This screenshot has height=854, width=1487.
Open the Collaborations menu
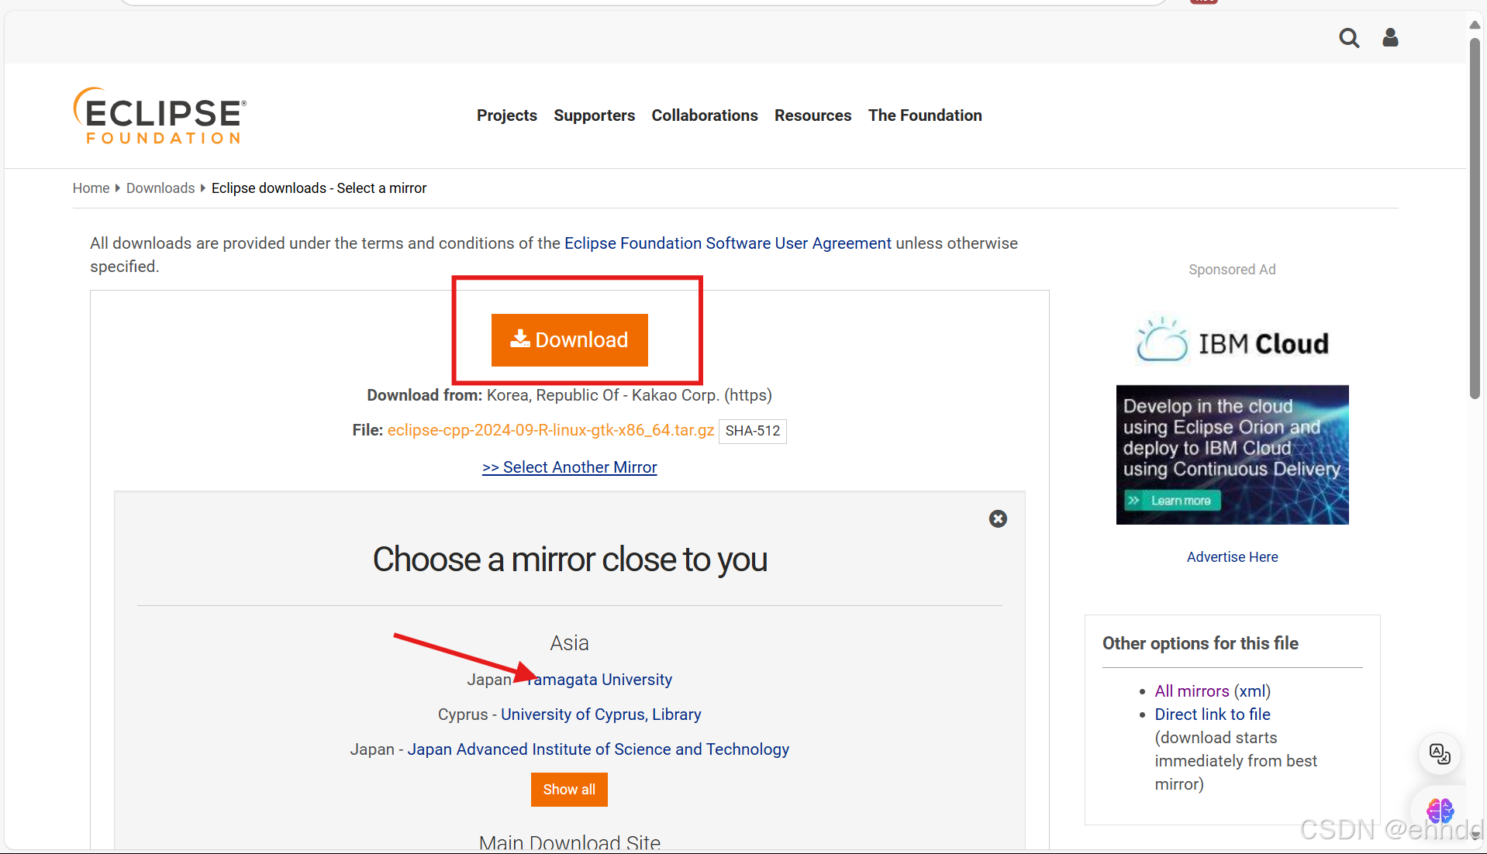(x=705, y=115)
